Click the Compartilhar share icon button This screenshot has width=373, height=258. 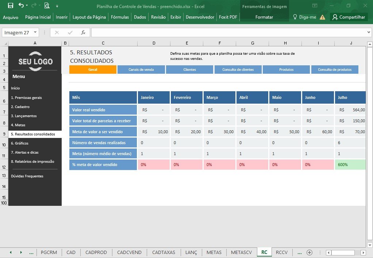[349, 17]
